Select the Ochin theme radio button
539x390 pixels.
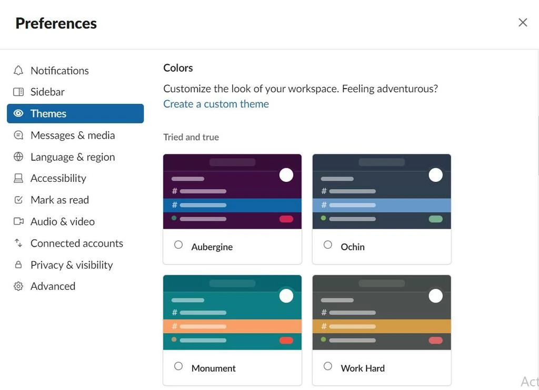[328, 245]
